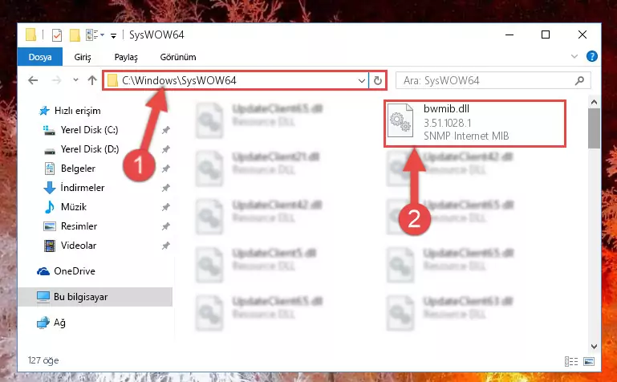Click the scrollbar up arrow
The height and width of the screenshot is (382, 617).
[x=595, y=102]
